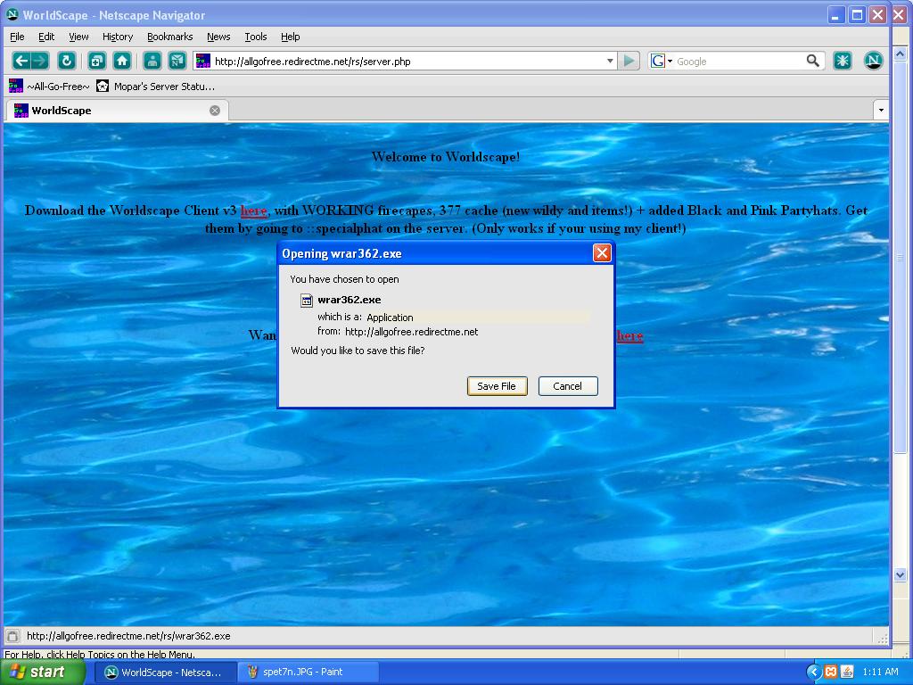This screenshot has height=685, width=913.
Task: Click the Google search engine icon
Action: (x=658, y=62)
